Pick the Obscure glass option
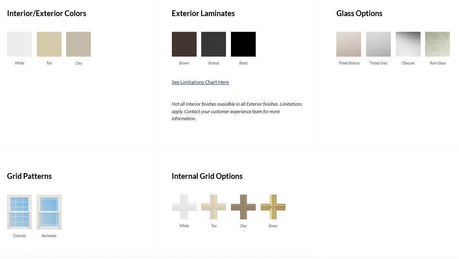Screen dimensions: 459x259 (408, 44)
